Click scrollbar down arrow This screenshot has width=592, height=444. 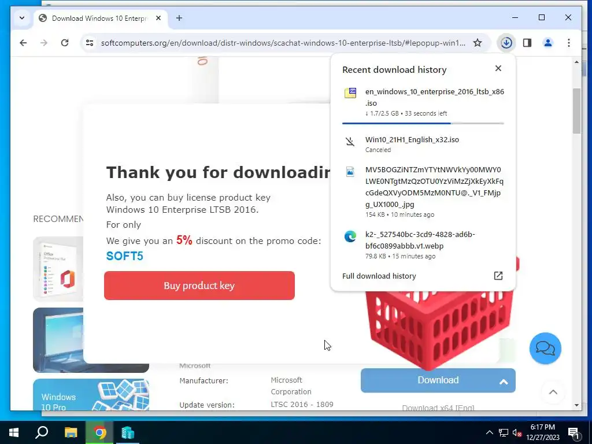[576, 405]
